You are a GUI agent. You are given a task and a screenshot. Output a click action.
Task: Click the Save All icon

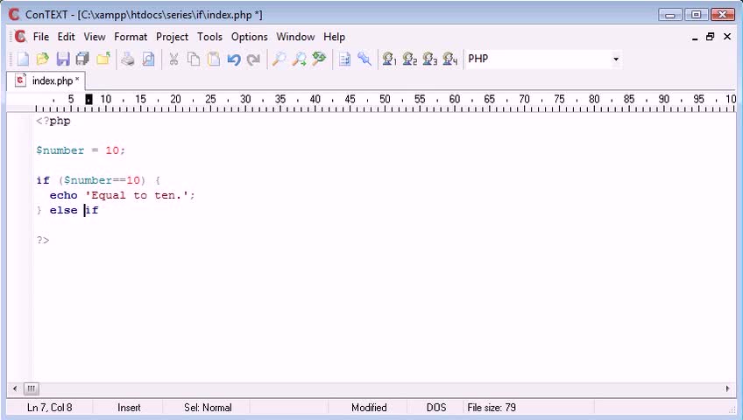pyautogui.click(x=82, y=59)
